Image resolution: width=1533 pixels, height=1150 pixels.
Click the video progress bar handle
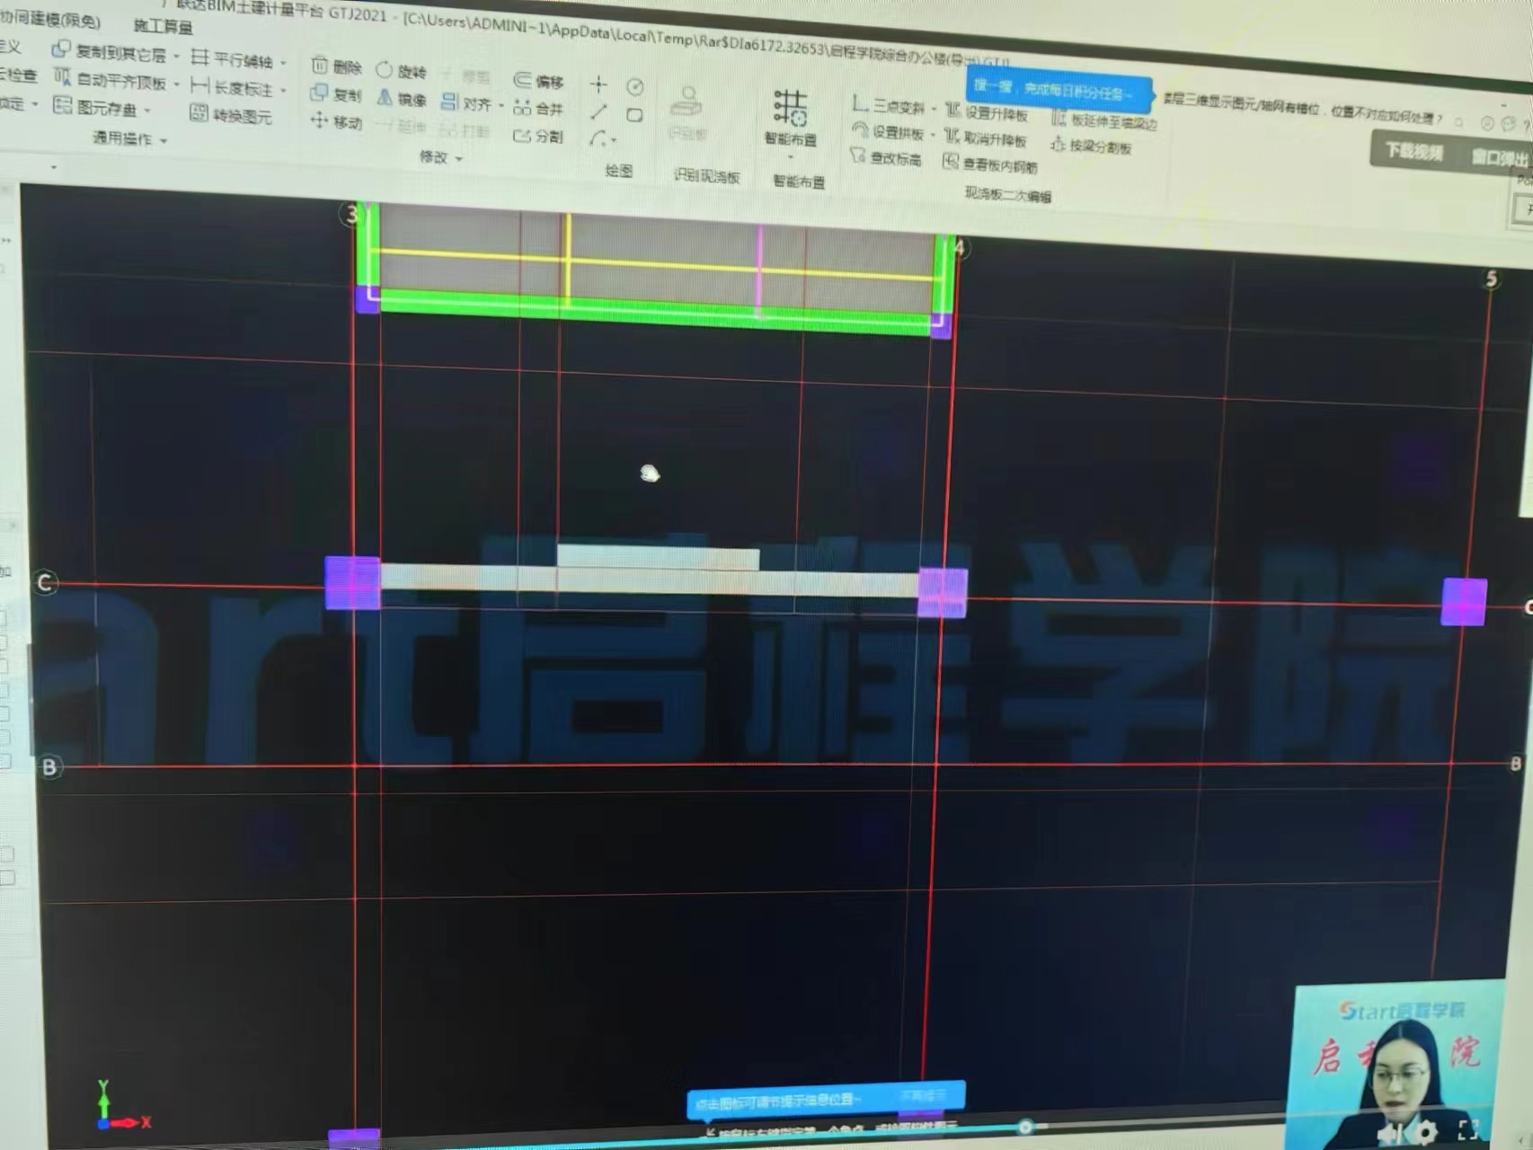(1025, 1126)
